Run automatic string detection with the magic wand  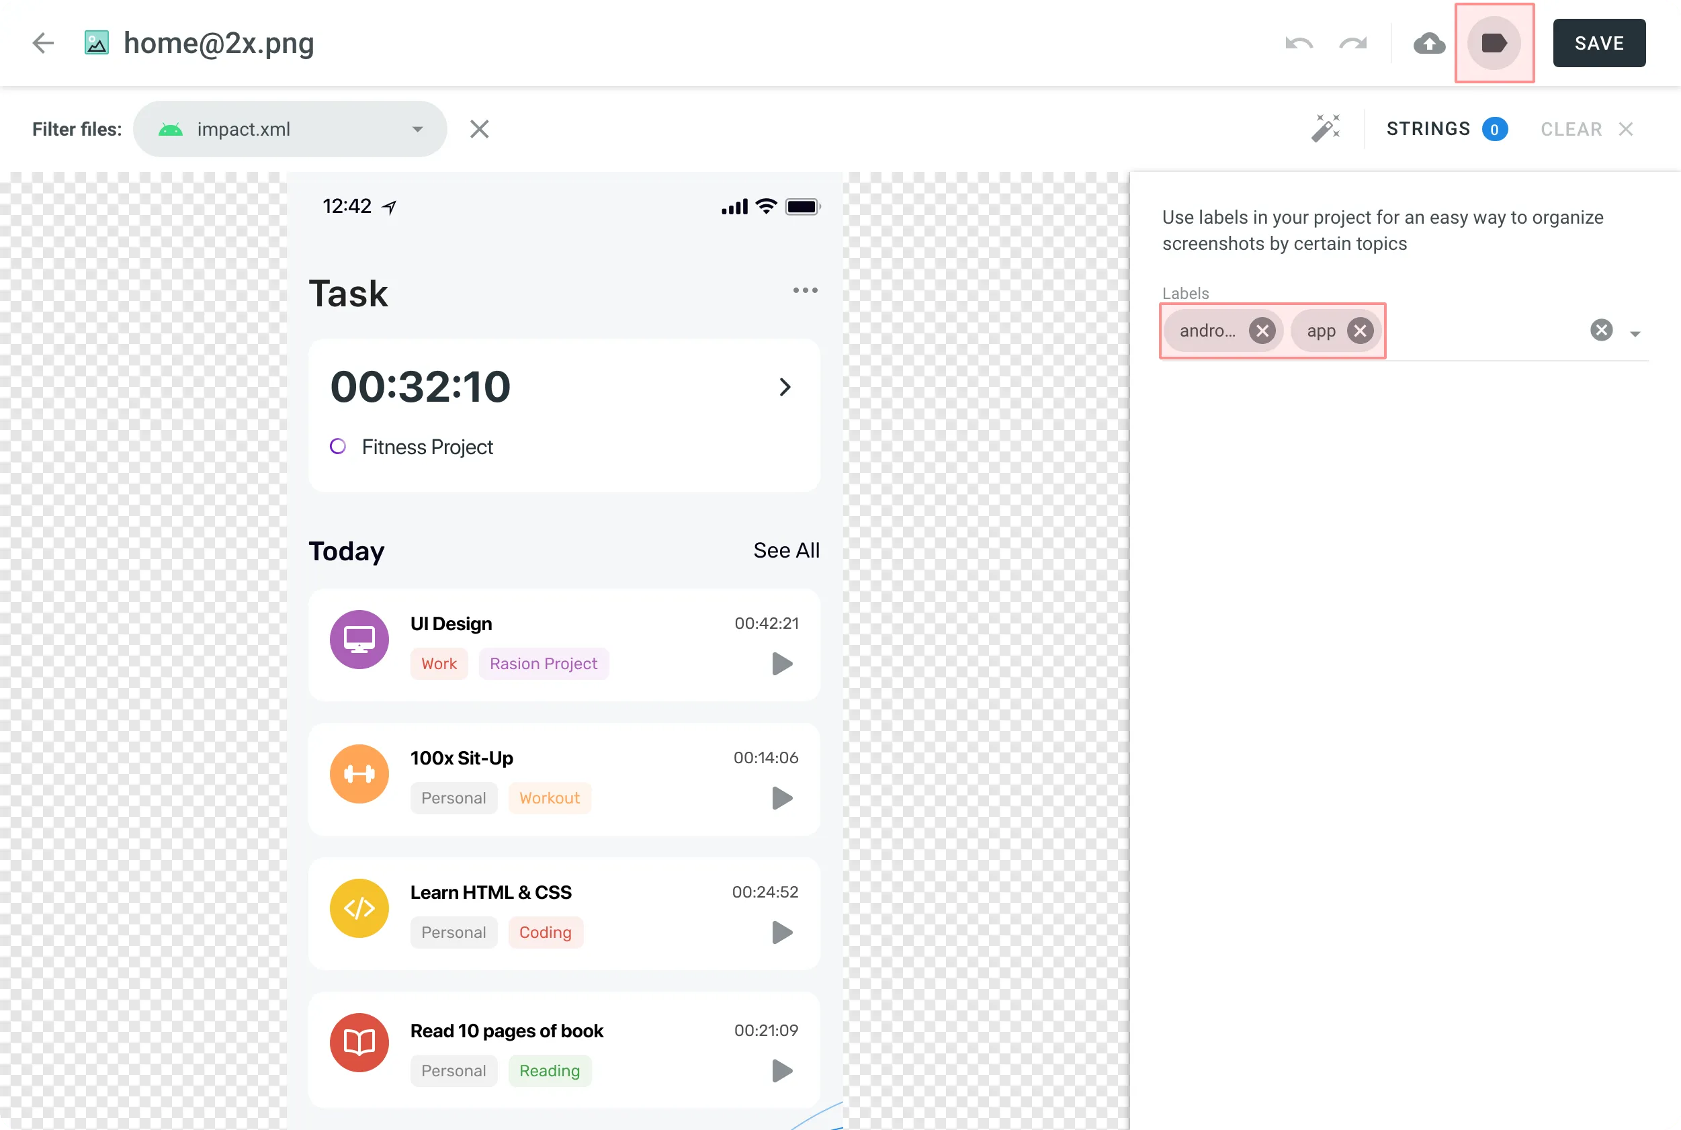1325,128
